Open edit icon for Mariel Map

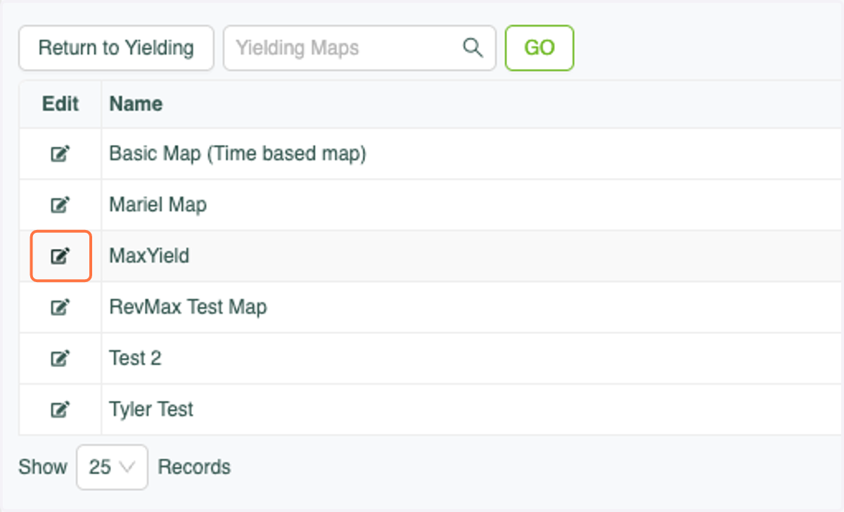tap(60, 205)
